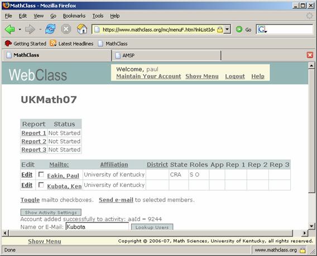
Task: Click the Stop loading icon
Action: point(66,29)
